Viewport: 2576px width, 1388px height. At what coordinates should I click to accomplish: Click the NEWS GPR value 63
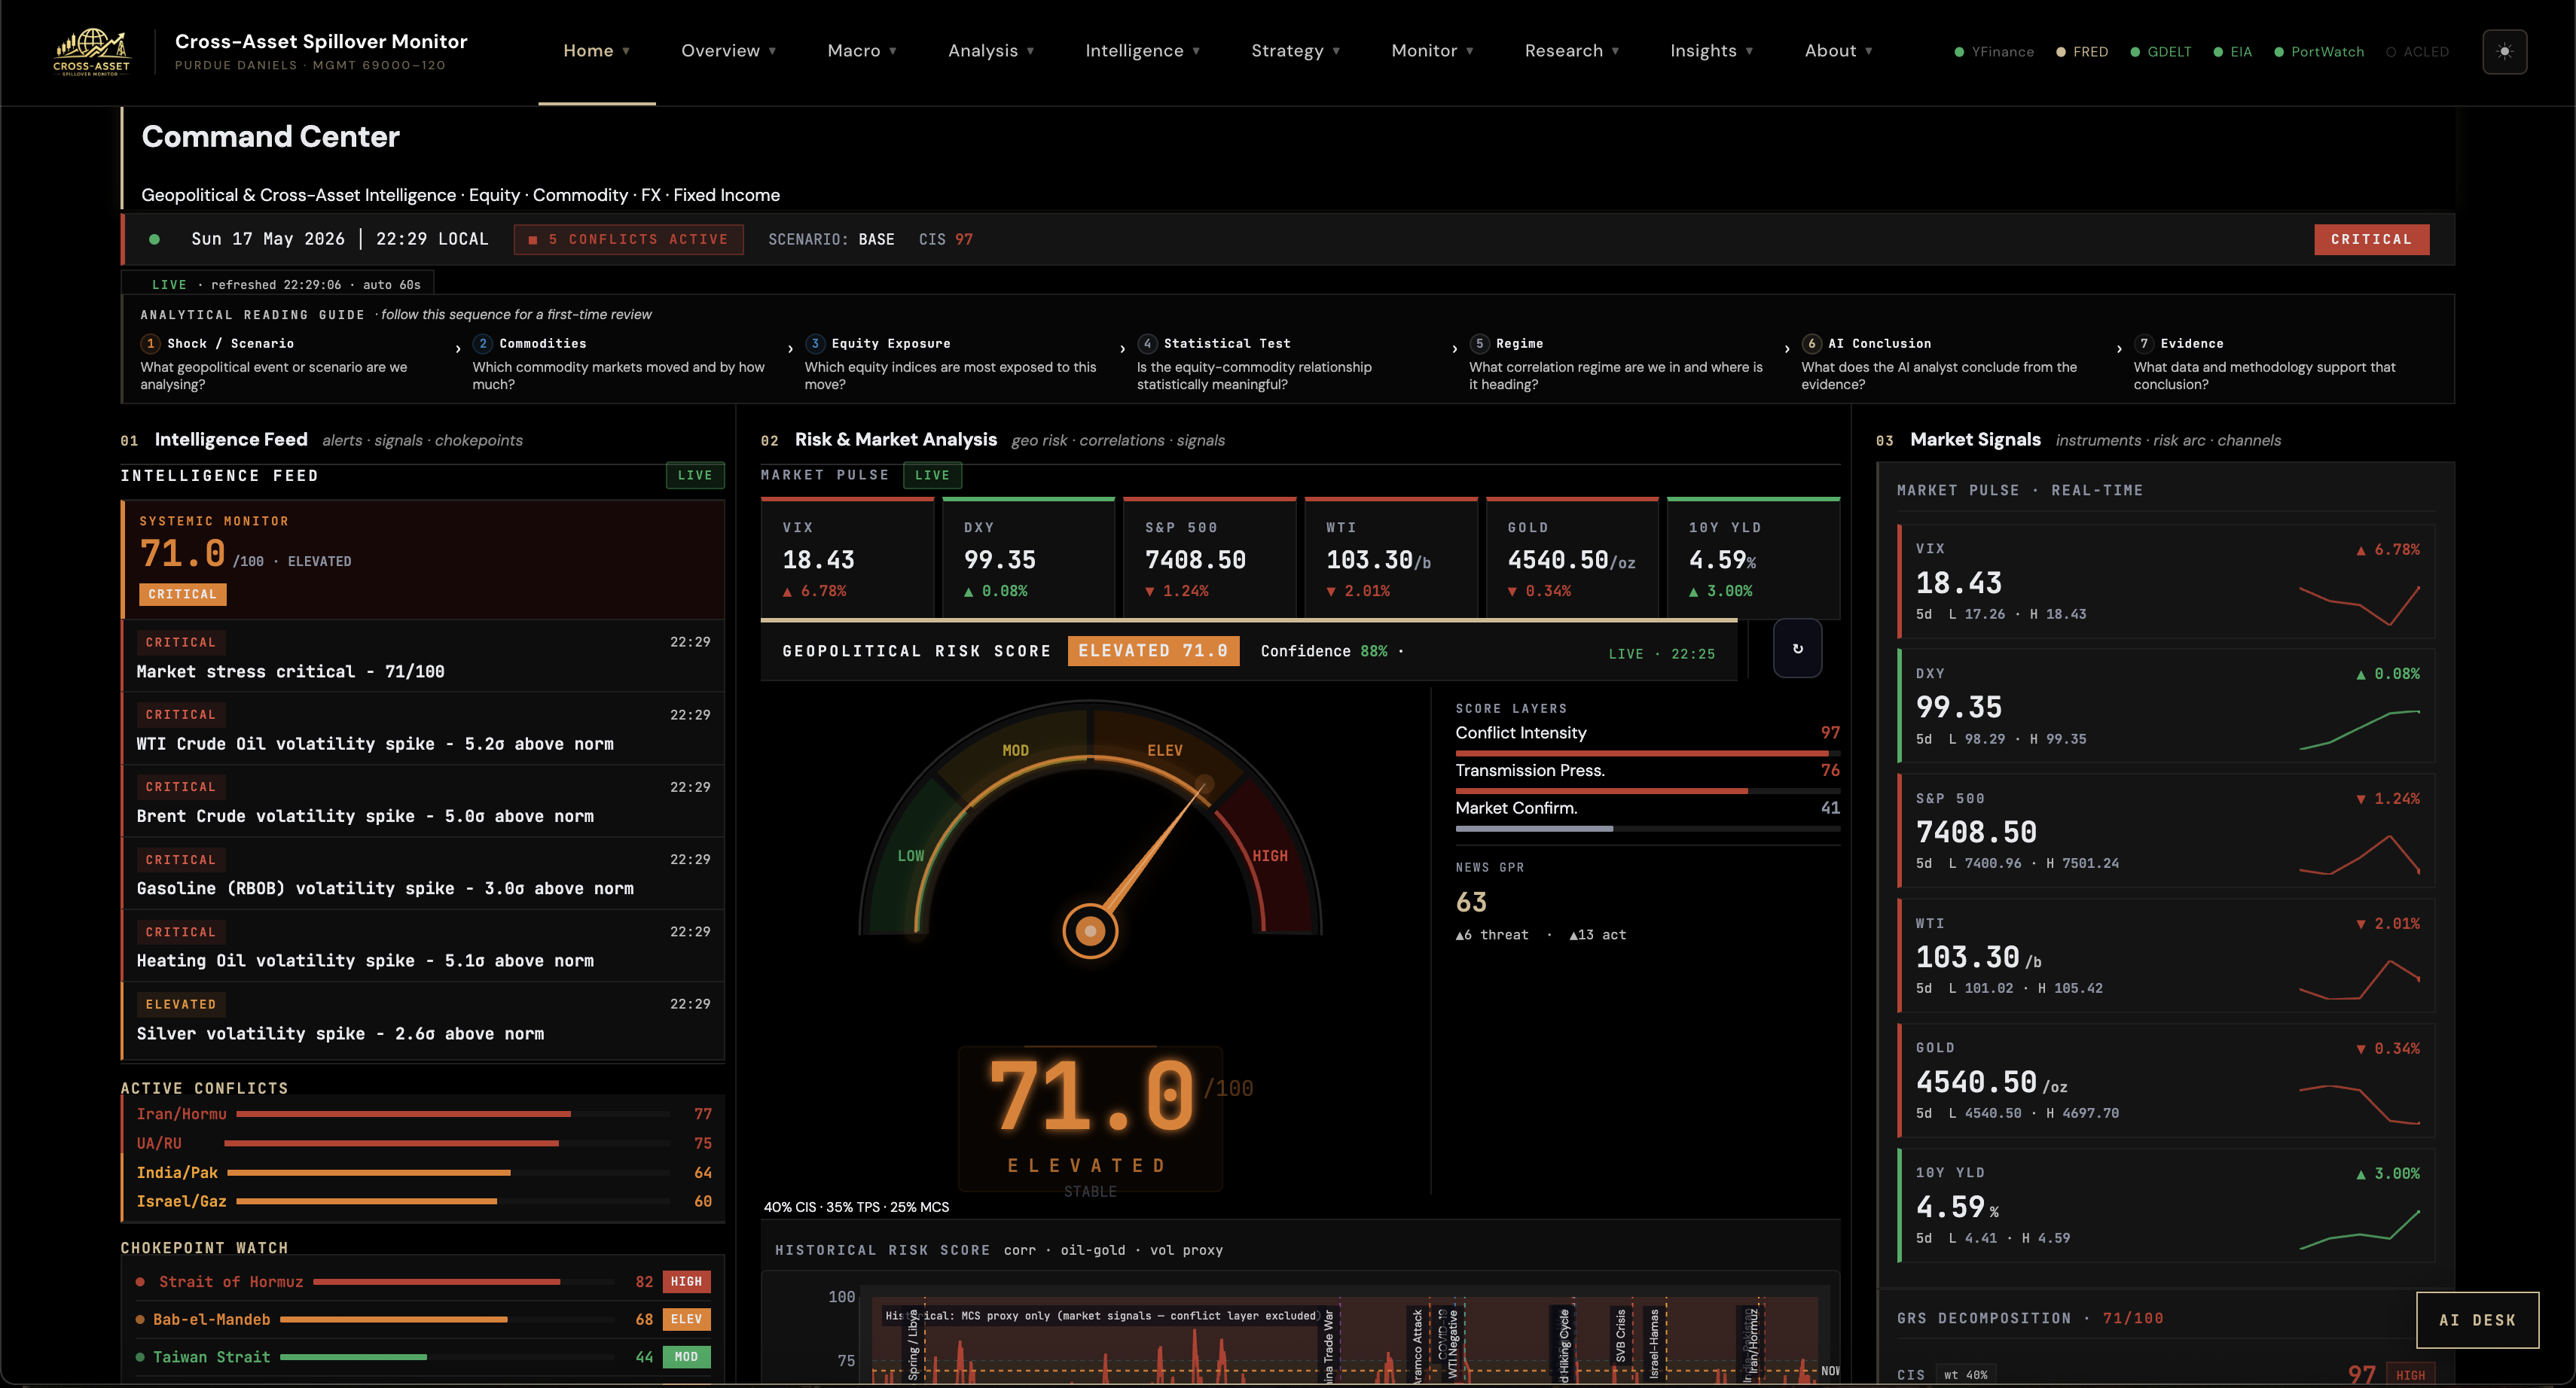1471,903
